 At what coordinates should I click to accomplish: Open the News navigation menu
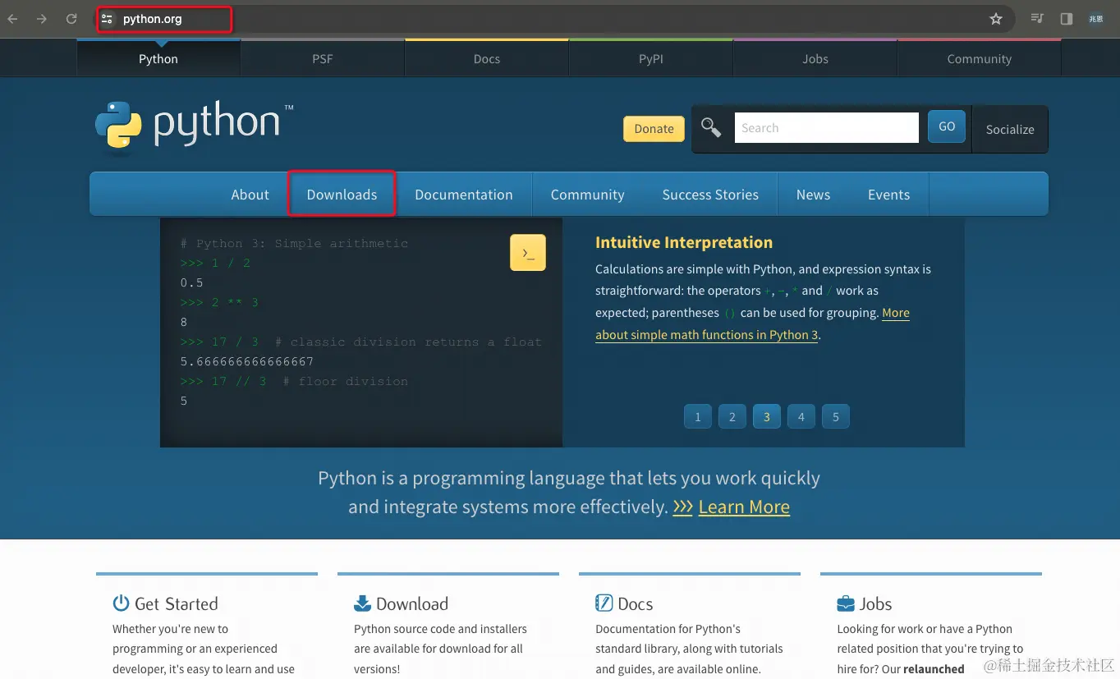tap(813, 195)
